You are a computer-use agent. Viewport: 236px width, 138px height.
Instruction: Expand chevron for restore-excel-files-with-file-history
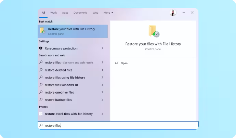pos(103,114)
